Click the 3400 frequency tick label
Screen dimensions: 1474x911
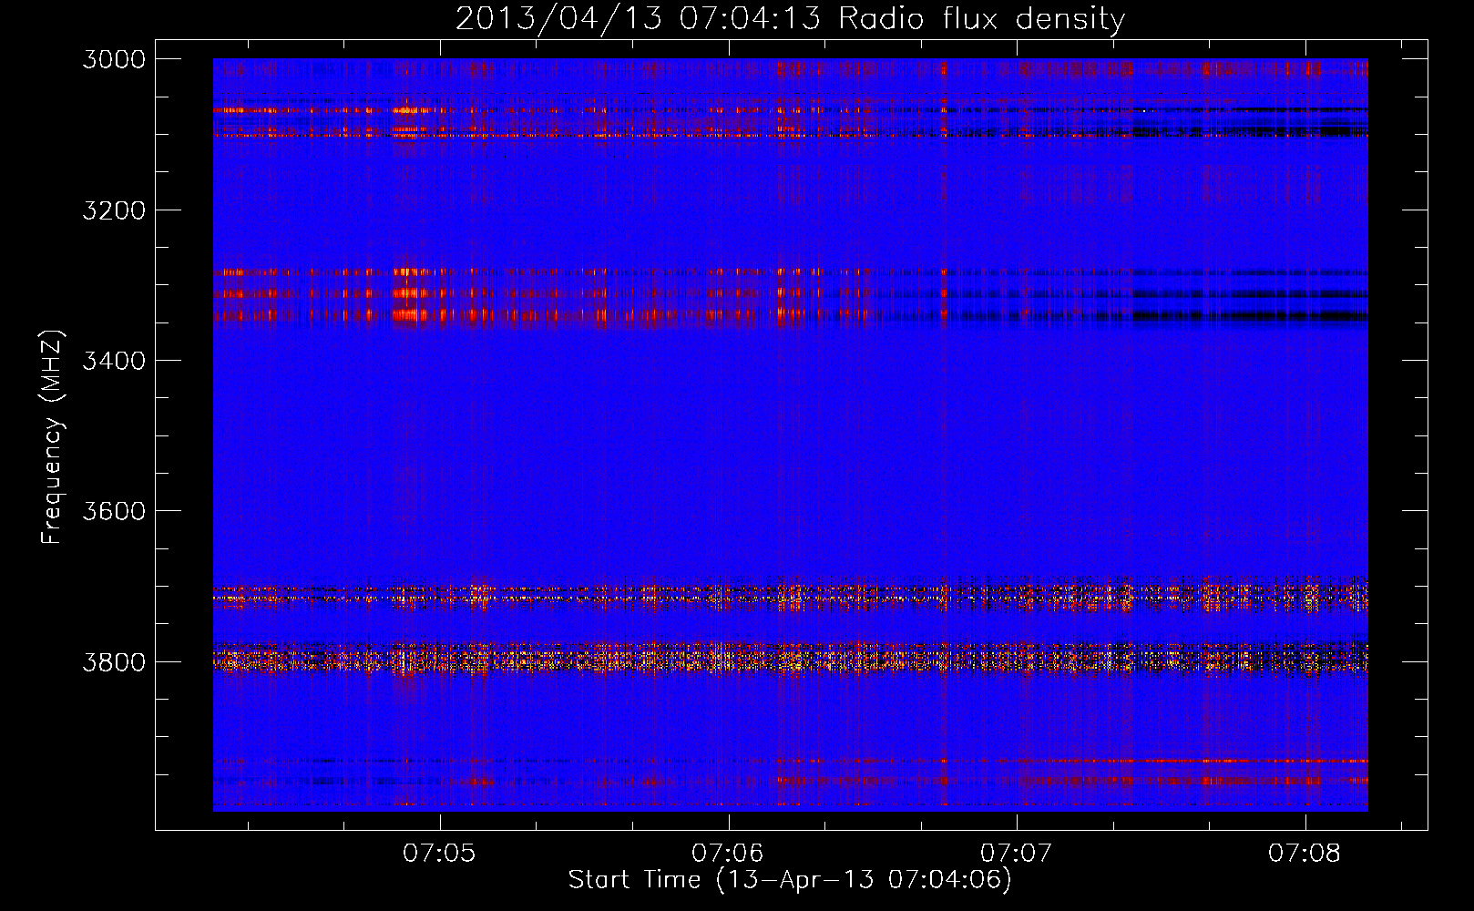click(x=114, y=361)
